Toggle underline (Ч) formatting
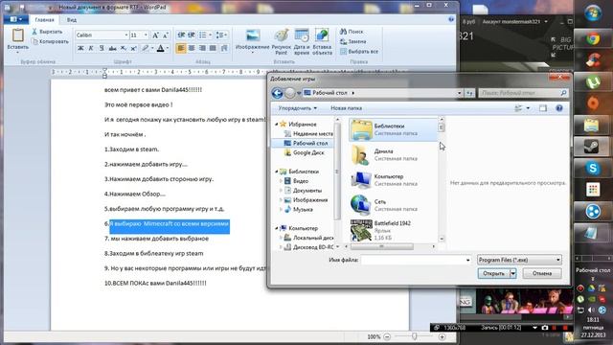Viewport: 613px width, 345px height. pyautogui.click(x=102, y=48)
